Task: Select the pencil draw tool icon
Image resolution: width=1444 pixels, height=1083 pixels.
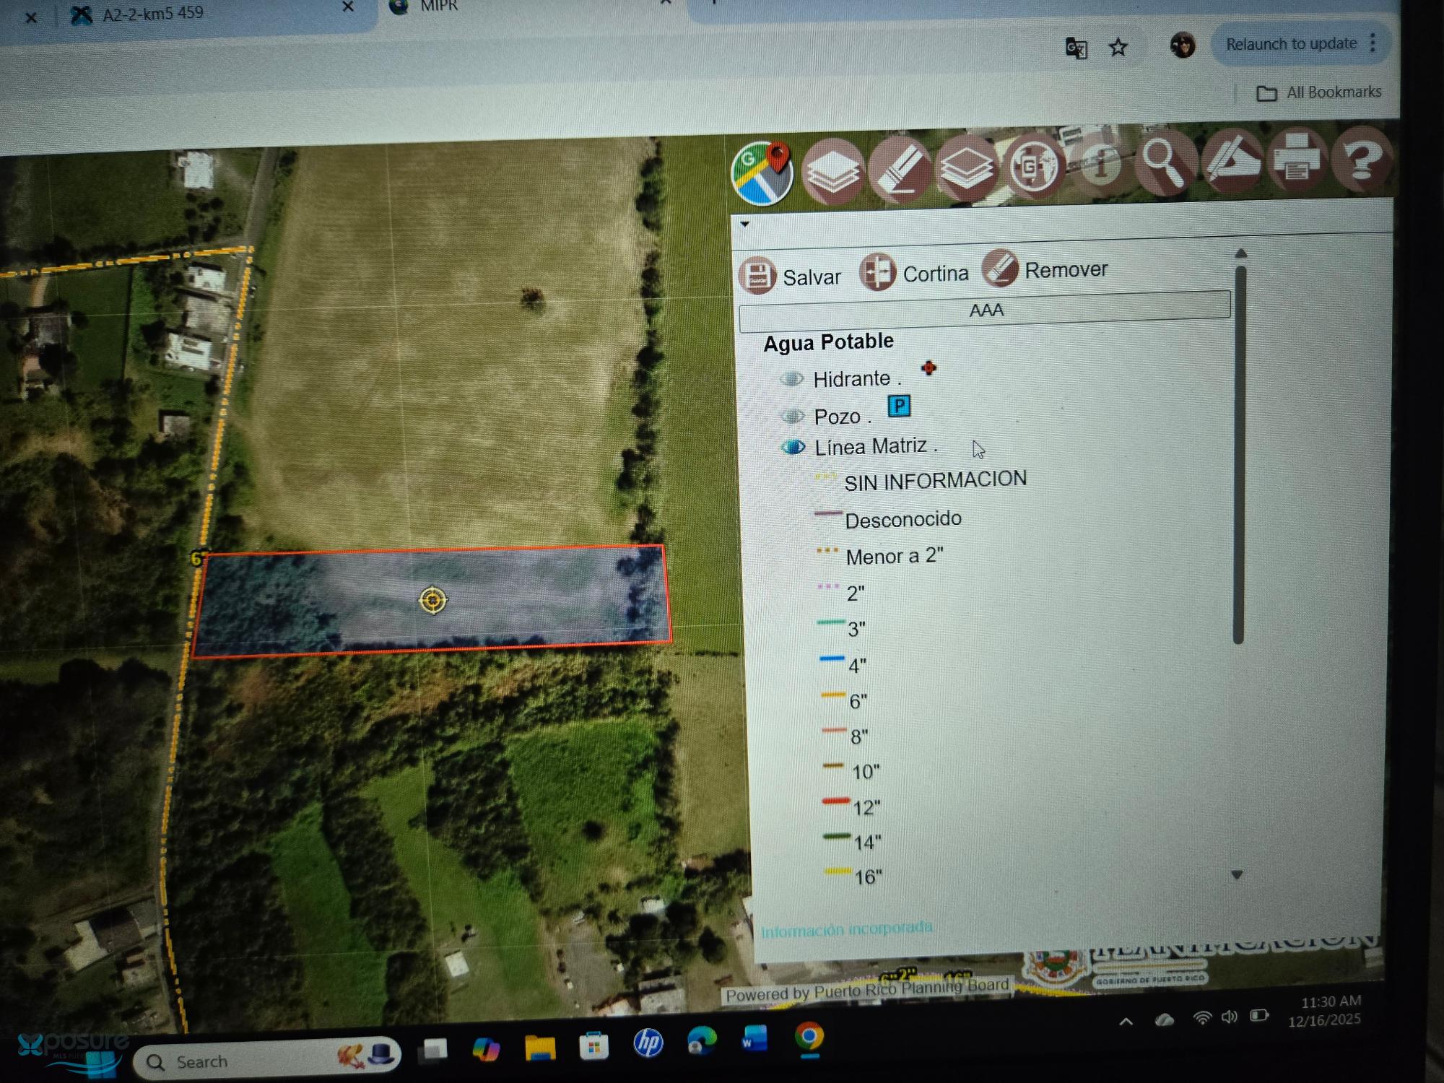Action: (x=1231, y=160)
